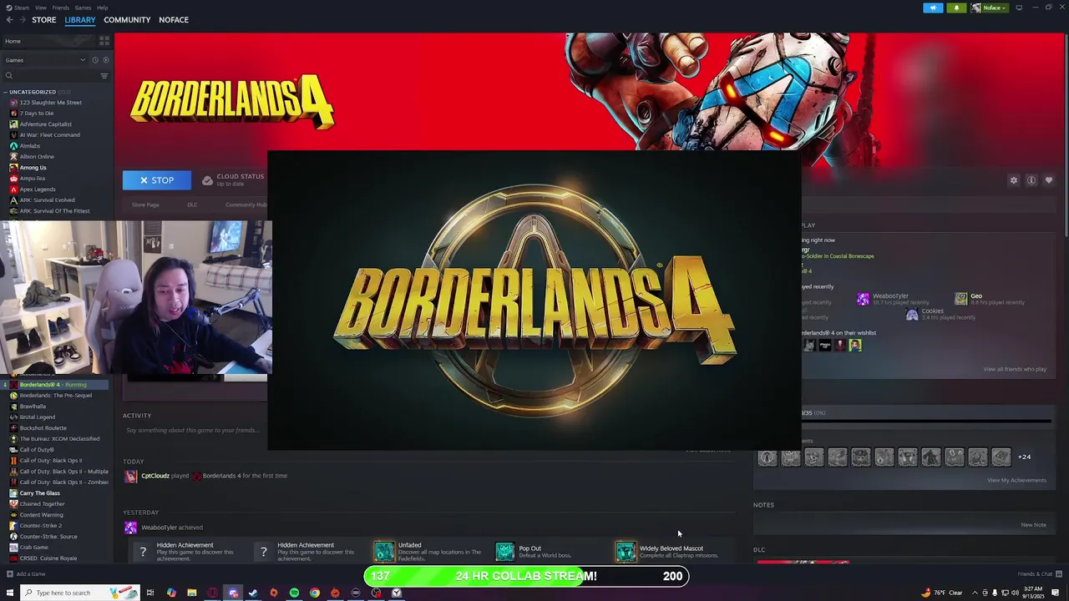Image resolution: width=1069 pixels, height=601 pixels.
Task: Toggle sort by recent clock icon
Action: coord(95,60)
